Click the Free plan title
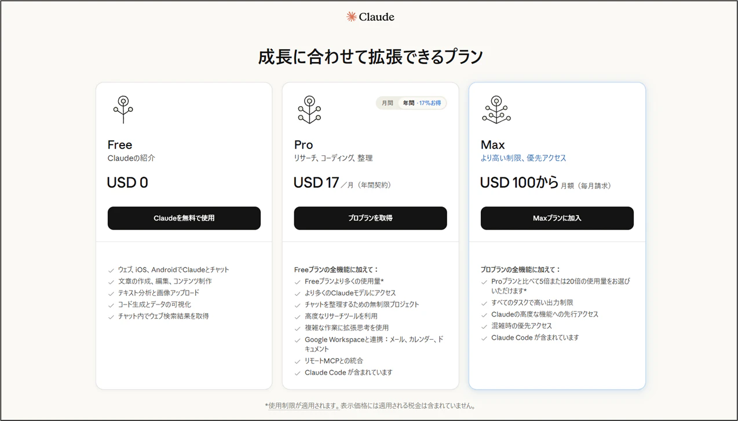Viewport: 738px width, 421px height. [120, 144]
